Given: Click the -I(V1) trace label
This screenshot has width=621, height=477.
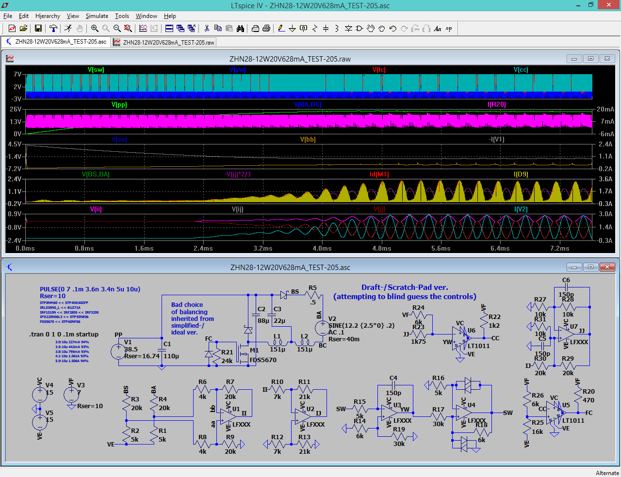Looking at the screenshot, I should point(497,140).
